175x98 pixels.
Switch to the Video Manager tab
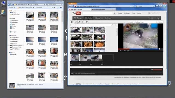click(x=78, y=18)
